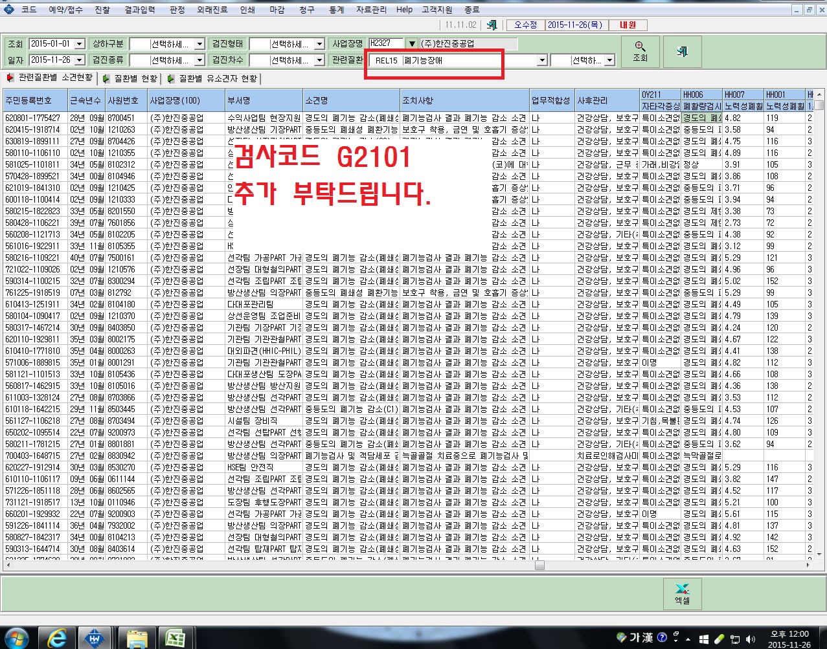Export results with the 엑셀 button
Viewport: 827px width, 649px height.
point(682,593)
